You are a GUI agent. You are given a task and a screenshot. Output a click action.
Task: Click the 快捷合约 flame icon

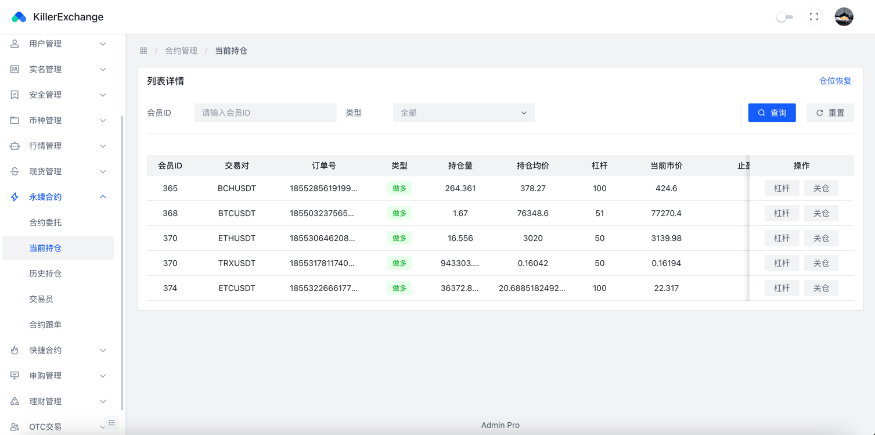pyautogui.click(x=15, y=350)
